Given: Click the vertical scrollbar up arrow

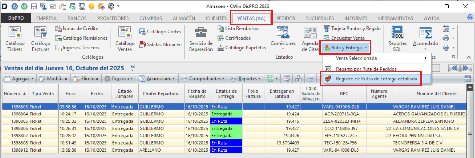Looking at the screenshot, I should click(470, 88).
